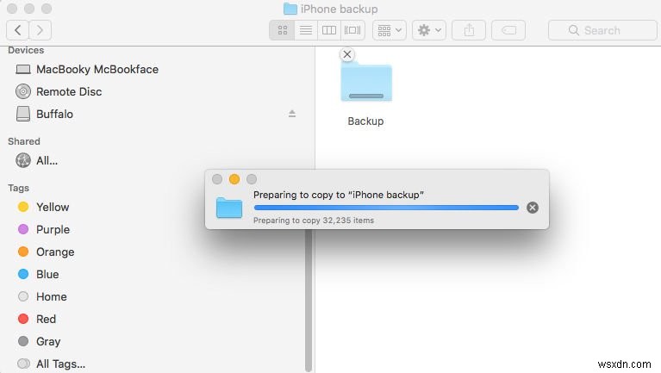The height and width of the screenshot is (373, 661).
Task: Click the iPhone backup title folder icon
Action: click(x=290, y=9)
